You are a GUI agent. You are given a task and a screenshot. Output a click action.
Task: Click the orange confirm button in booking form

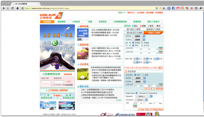click(160, 68)
